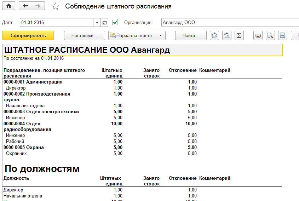Open print preview icon
Viewport: 299px width, 201px height.
(270, 35)
